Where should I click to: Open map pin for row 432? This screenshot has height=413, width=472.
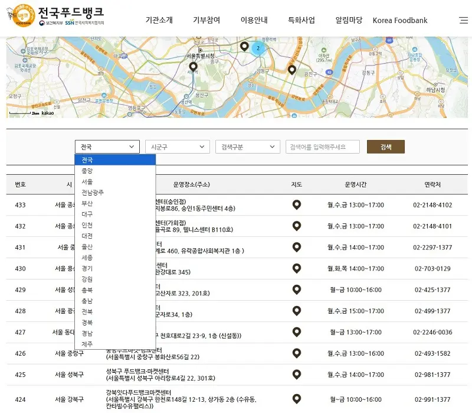(297, 226)
